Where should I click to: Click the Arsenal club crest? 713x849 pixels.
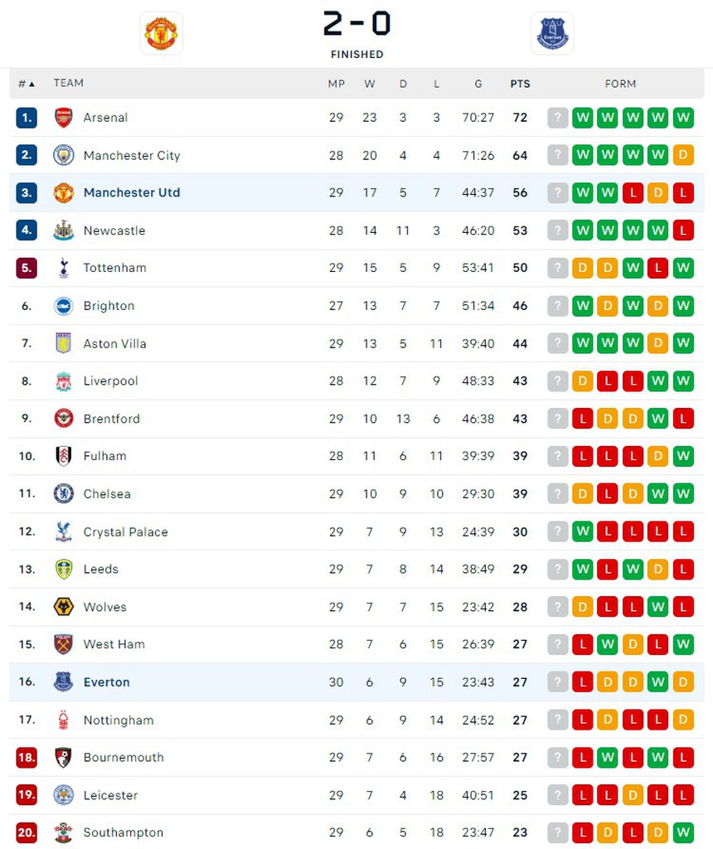pyautogui.click(x=64, y=118)
